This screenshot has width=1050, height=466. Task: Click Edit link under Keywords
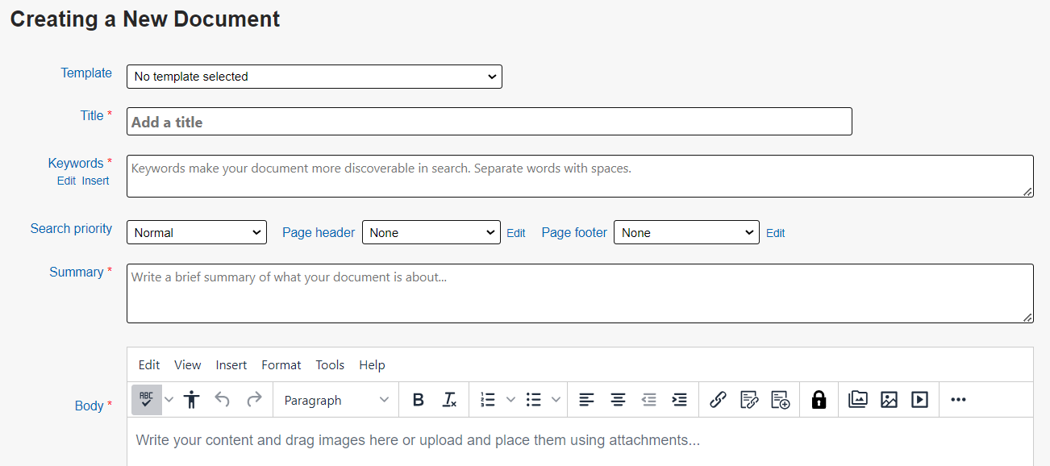coord(66,181)
